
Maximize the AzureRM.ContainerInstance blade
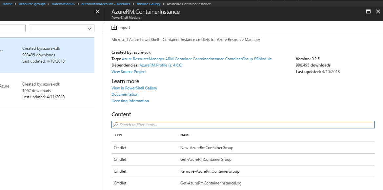tap(369, 11)
